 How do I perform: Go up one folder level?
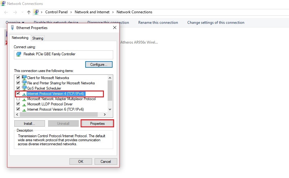click(29, 12)
